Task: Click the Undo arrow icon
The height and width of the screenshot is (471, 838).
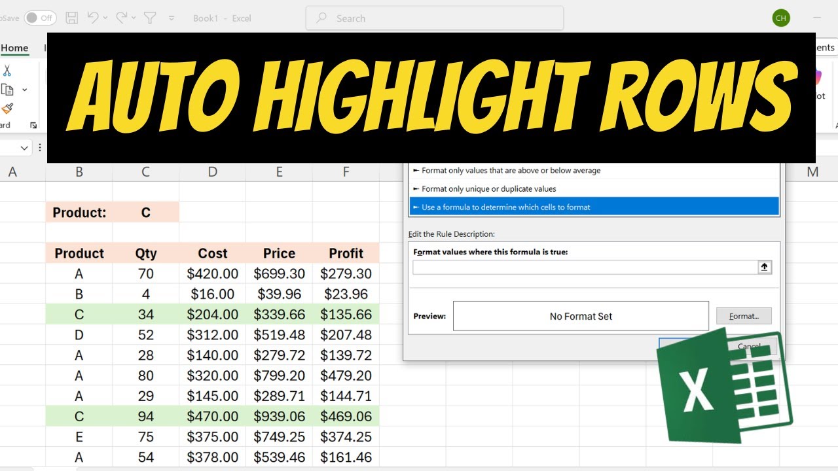Action: pos(93,18)
